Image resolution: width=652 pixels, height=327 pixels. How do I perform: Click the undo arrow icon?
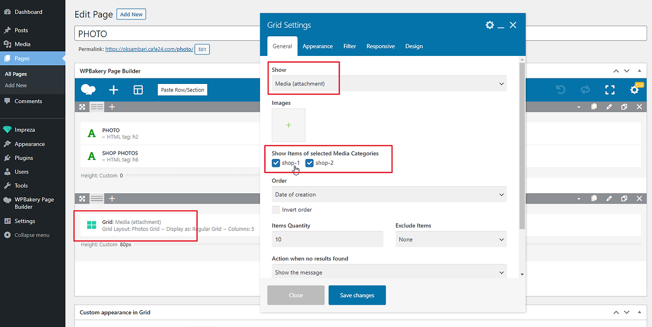(561, 90)
